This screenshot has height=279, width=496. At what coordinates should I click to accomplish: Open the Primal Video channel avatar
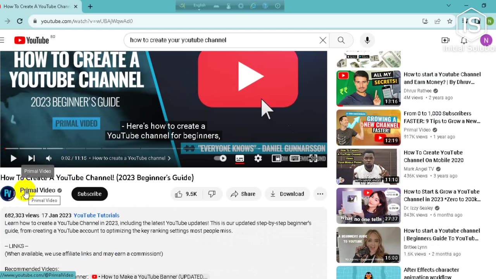pos(8,194)
